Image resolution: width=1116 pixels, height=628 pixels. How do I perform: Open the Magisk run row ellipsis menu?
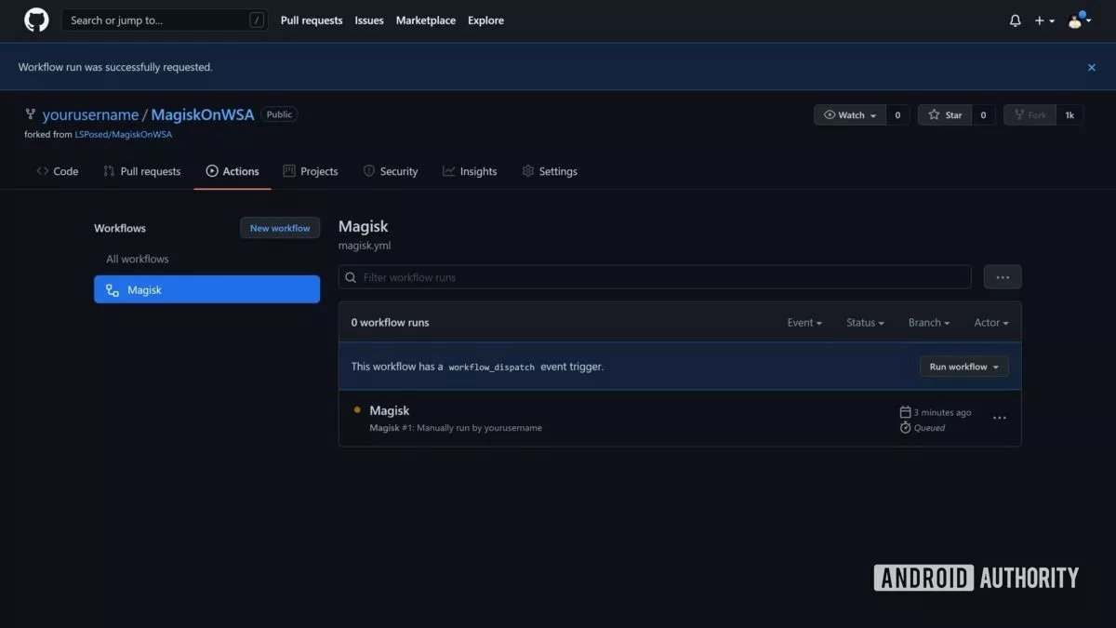[x=1000, y=418]
